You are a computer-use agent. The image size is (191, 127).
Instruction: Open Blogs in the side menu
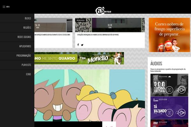28,18
